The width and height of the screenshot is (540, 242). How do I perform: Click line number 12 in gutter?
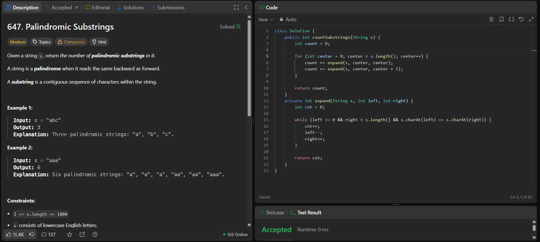[265, 101]
